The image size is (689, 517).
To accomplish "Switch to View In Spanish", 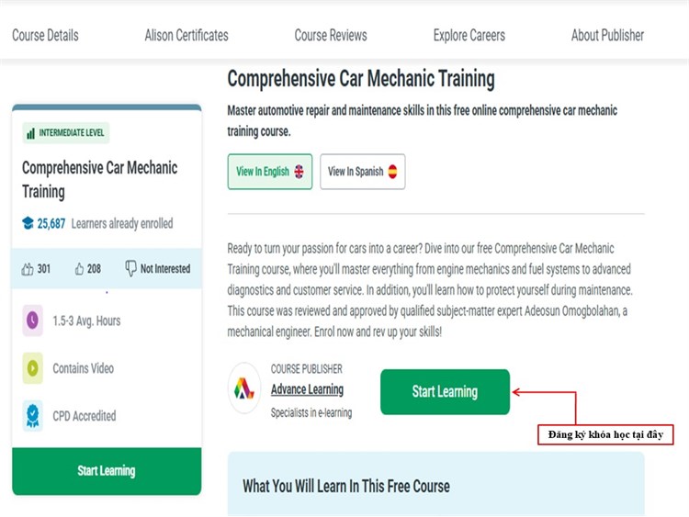I will (x=362, y=172).
